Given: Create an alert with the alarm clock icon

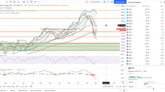Looking at the screenshot, I should pos(31,2).
